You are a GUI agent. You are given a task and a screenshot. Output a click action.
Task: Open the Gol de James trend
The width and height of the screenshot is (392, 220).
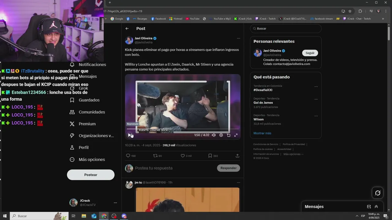coord(263,103)
